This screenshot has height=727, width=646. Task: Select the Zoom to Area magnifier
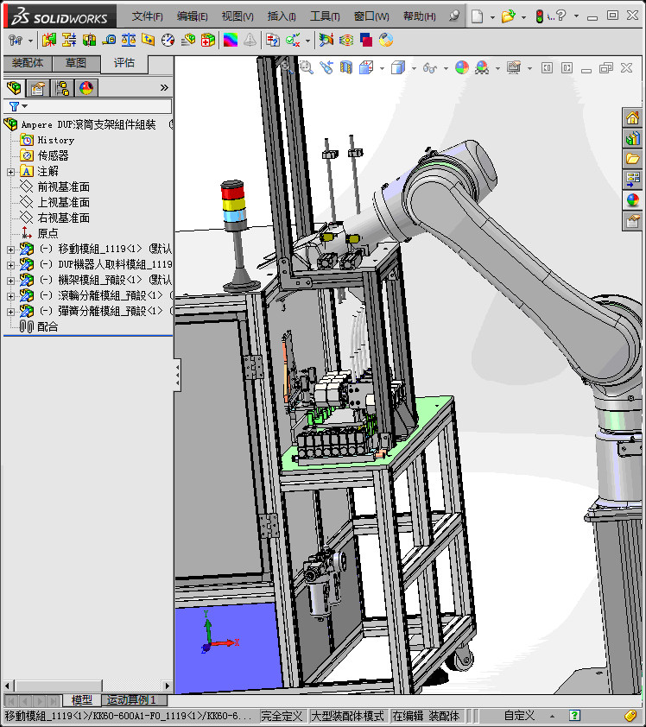306,67
